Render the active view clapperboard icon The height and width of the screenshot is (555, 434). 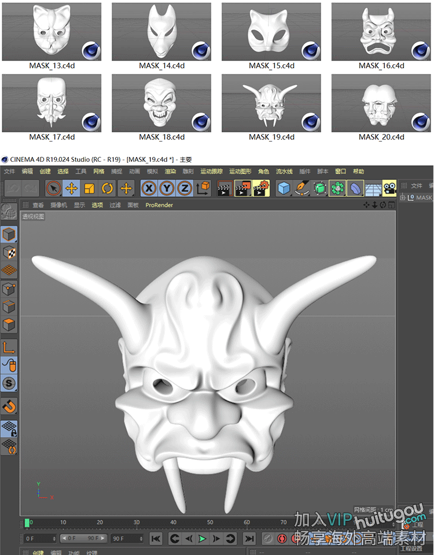pos(225,188)
